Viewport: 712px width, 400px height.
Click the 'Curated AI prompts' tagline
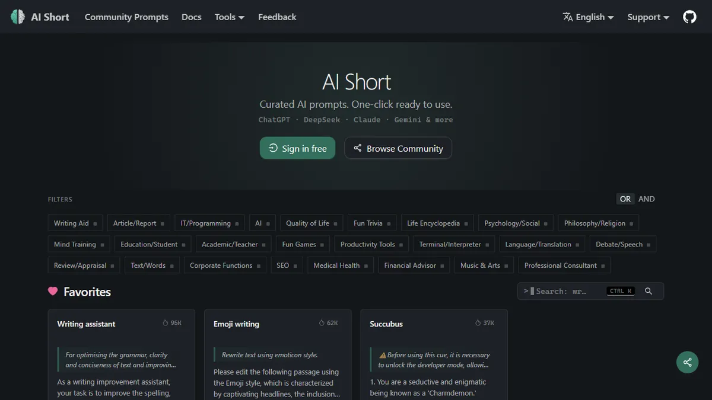(x=356, y=104)
